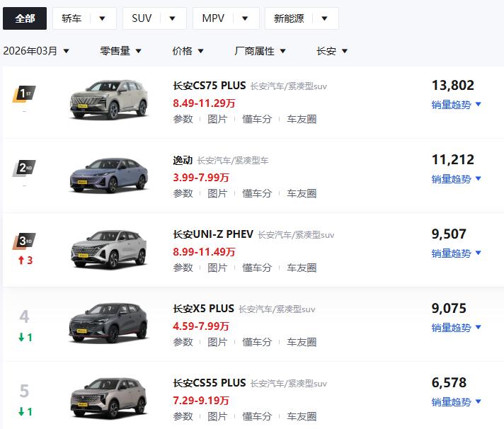Open the 厂商属性 filter
This screenshot has height=429, width=504.
pyautogui.click(x=260, y=51)
